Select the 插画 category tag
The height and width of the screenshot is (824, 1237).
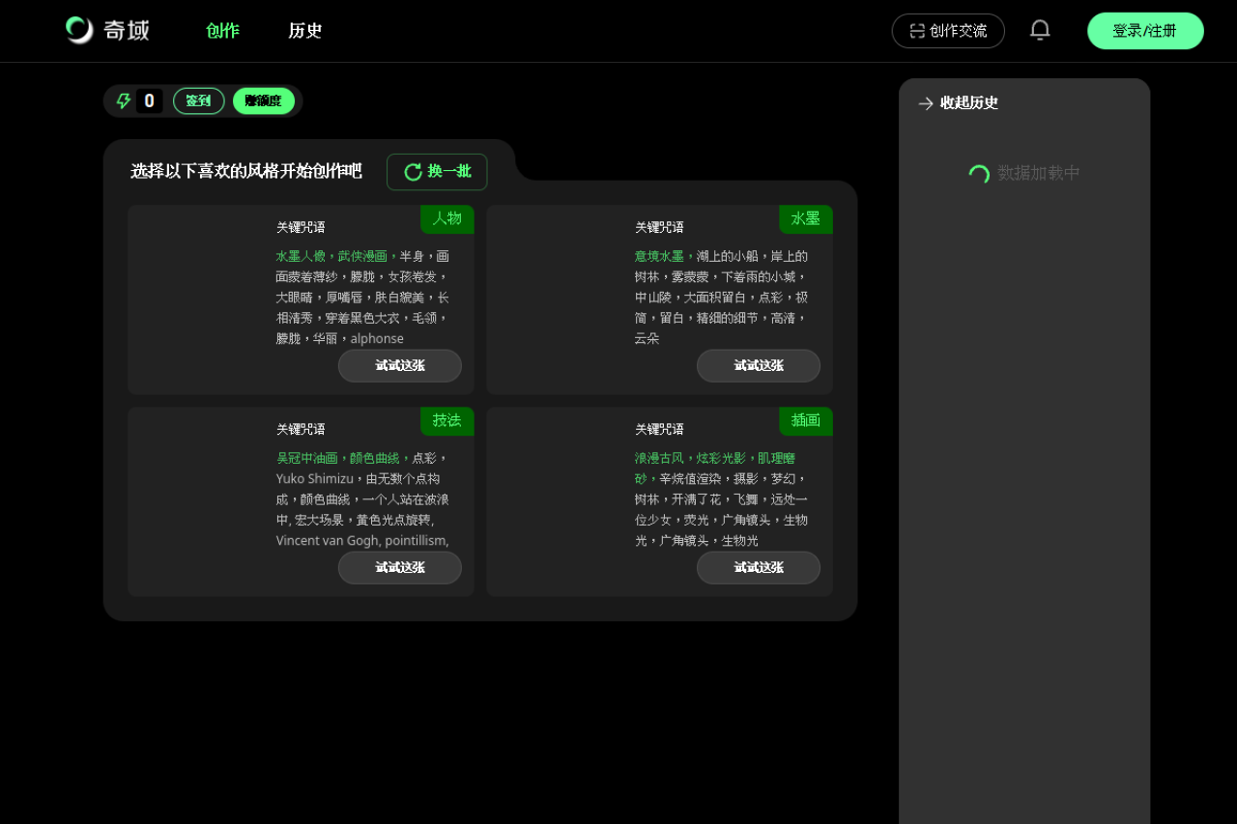pyautogui.click(x=806, y=421)
